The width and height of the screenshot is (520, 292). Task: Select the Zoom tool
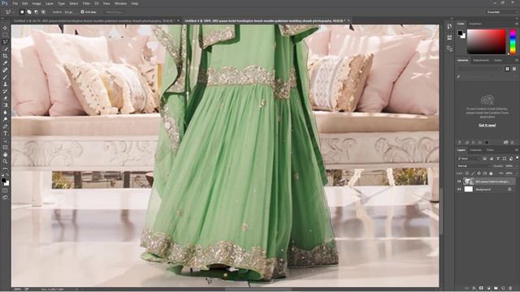[x=5, y=161]
